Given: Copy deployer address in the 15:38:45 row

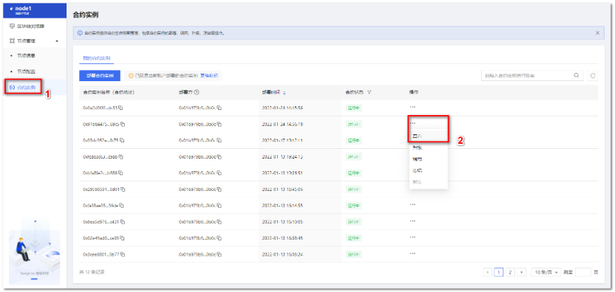Looking at the screenshot, I should [x=220, y=237].
